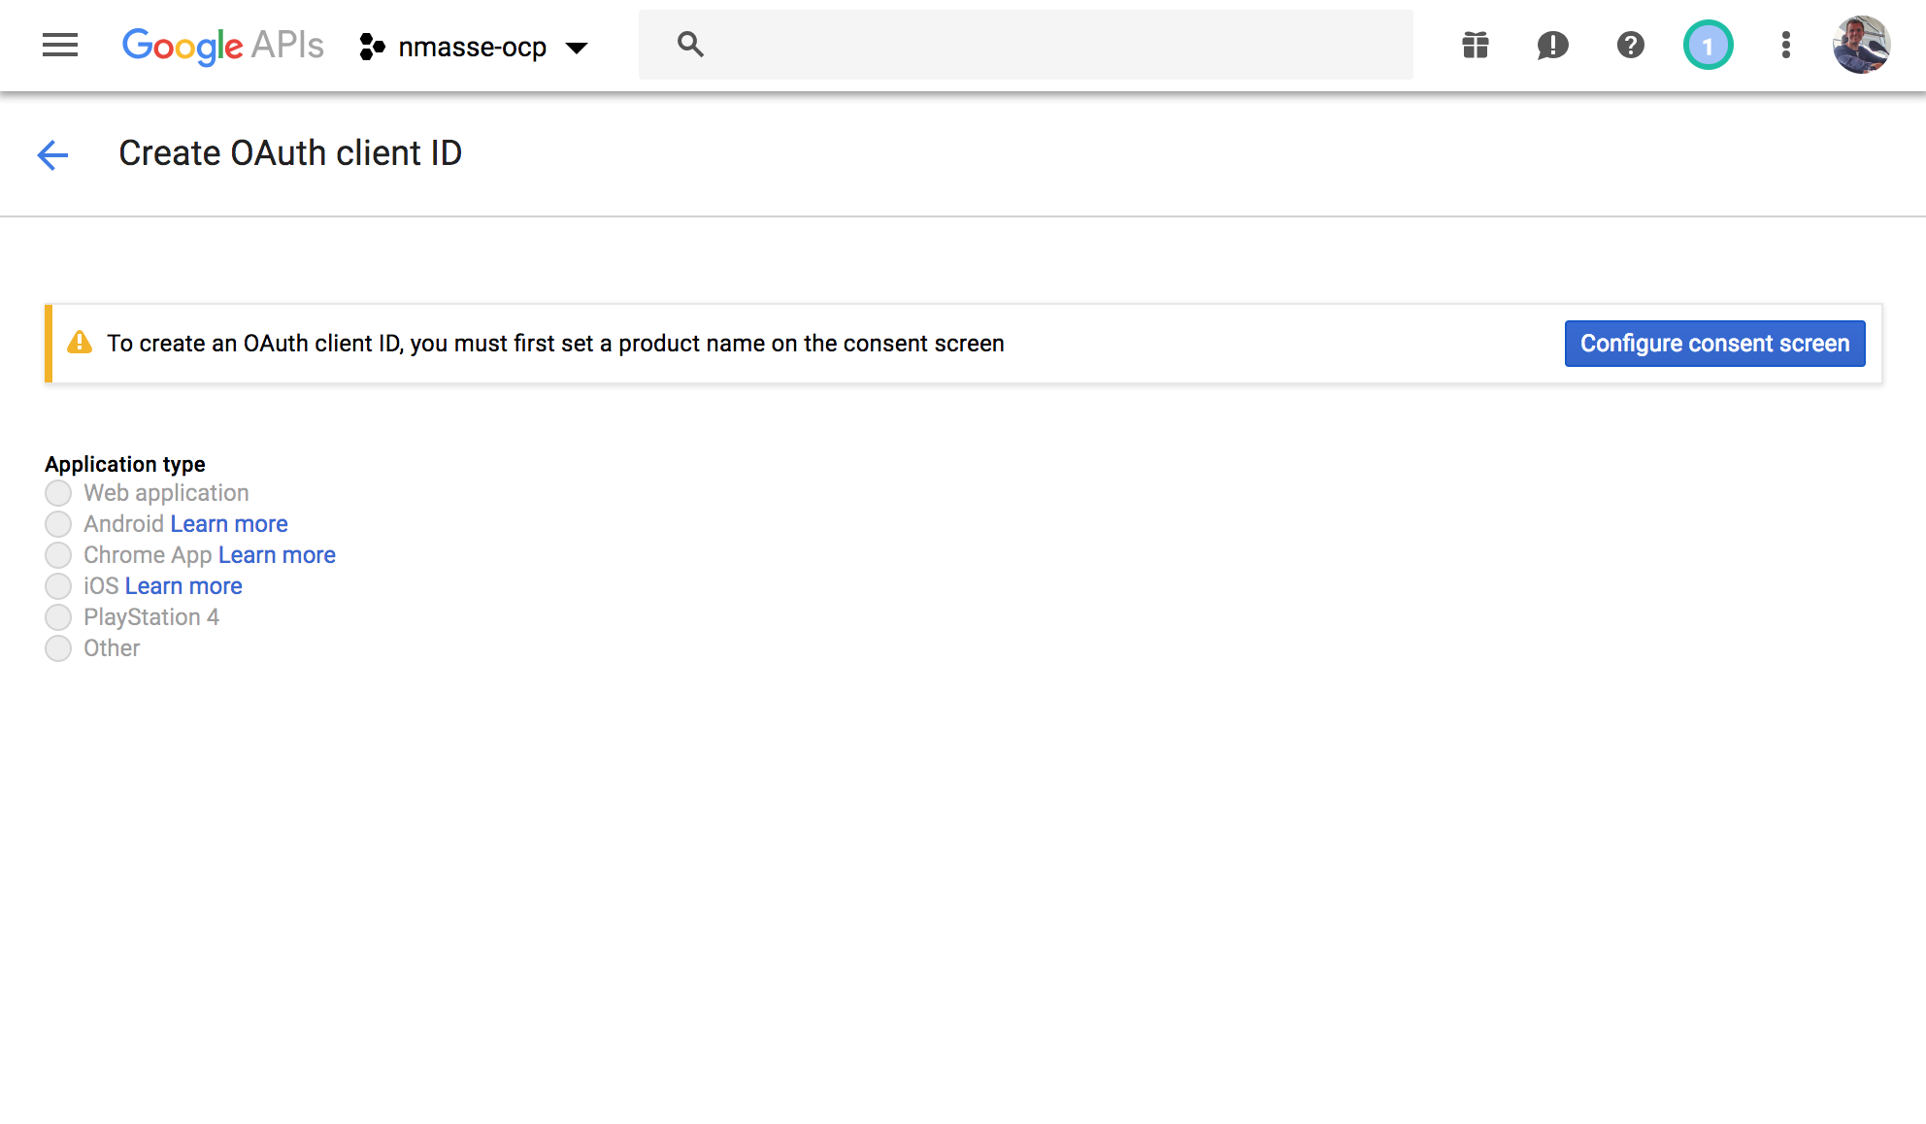Screen dimensions: 1926x1124
Task: Open the free trial gift icon
Action: point(1475,45)
